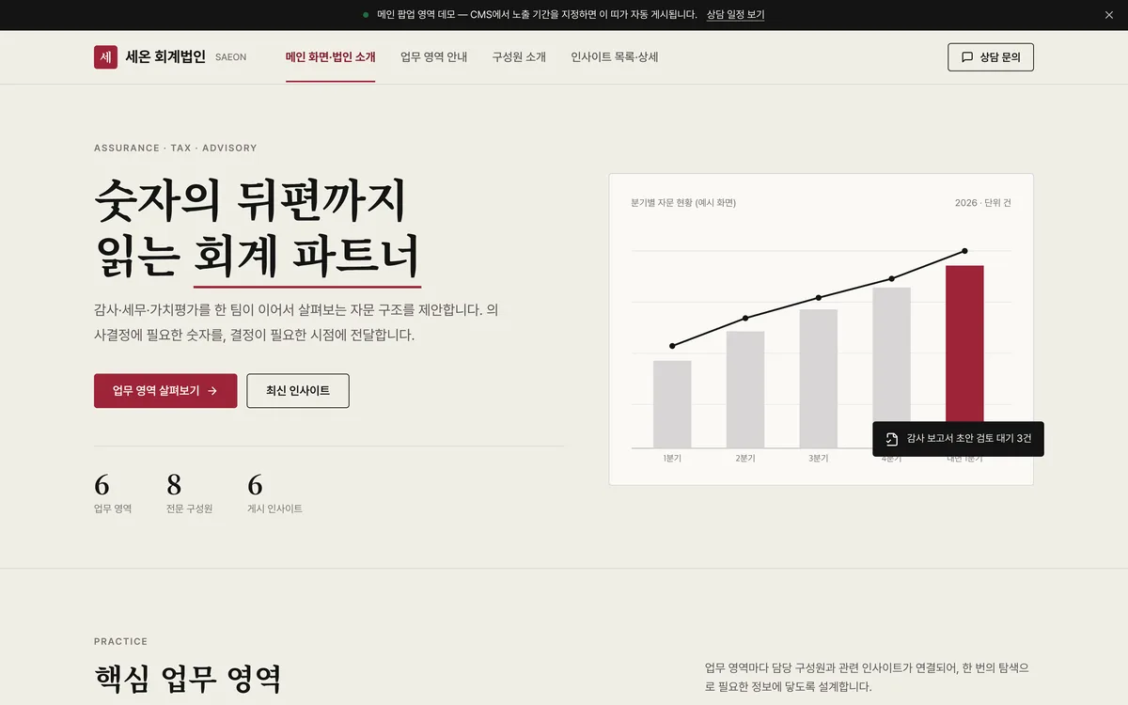The height and width of the screenshot is (705, 1128).
Task: Open the 구성원 소개 nav item
Action: click(519, 57)
